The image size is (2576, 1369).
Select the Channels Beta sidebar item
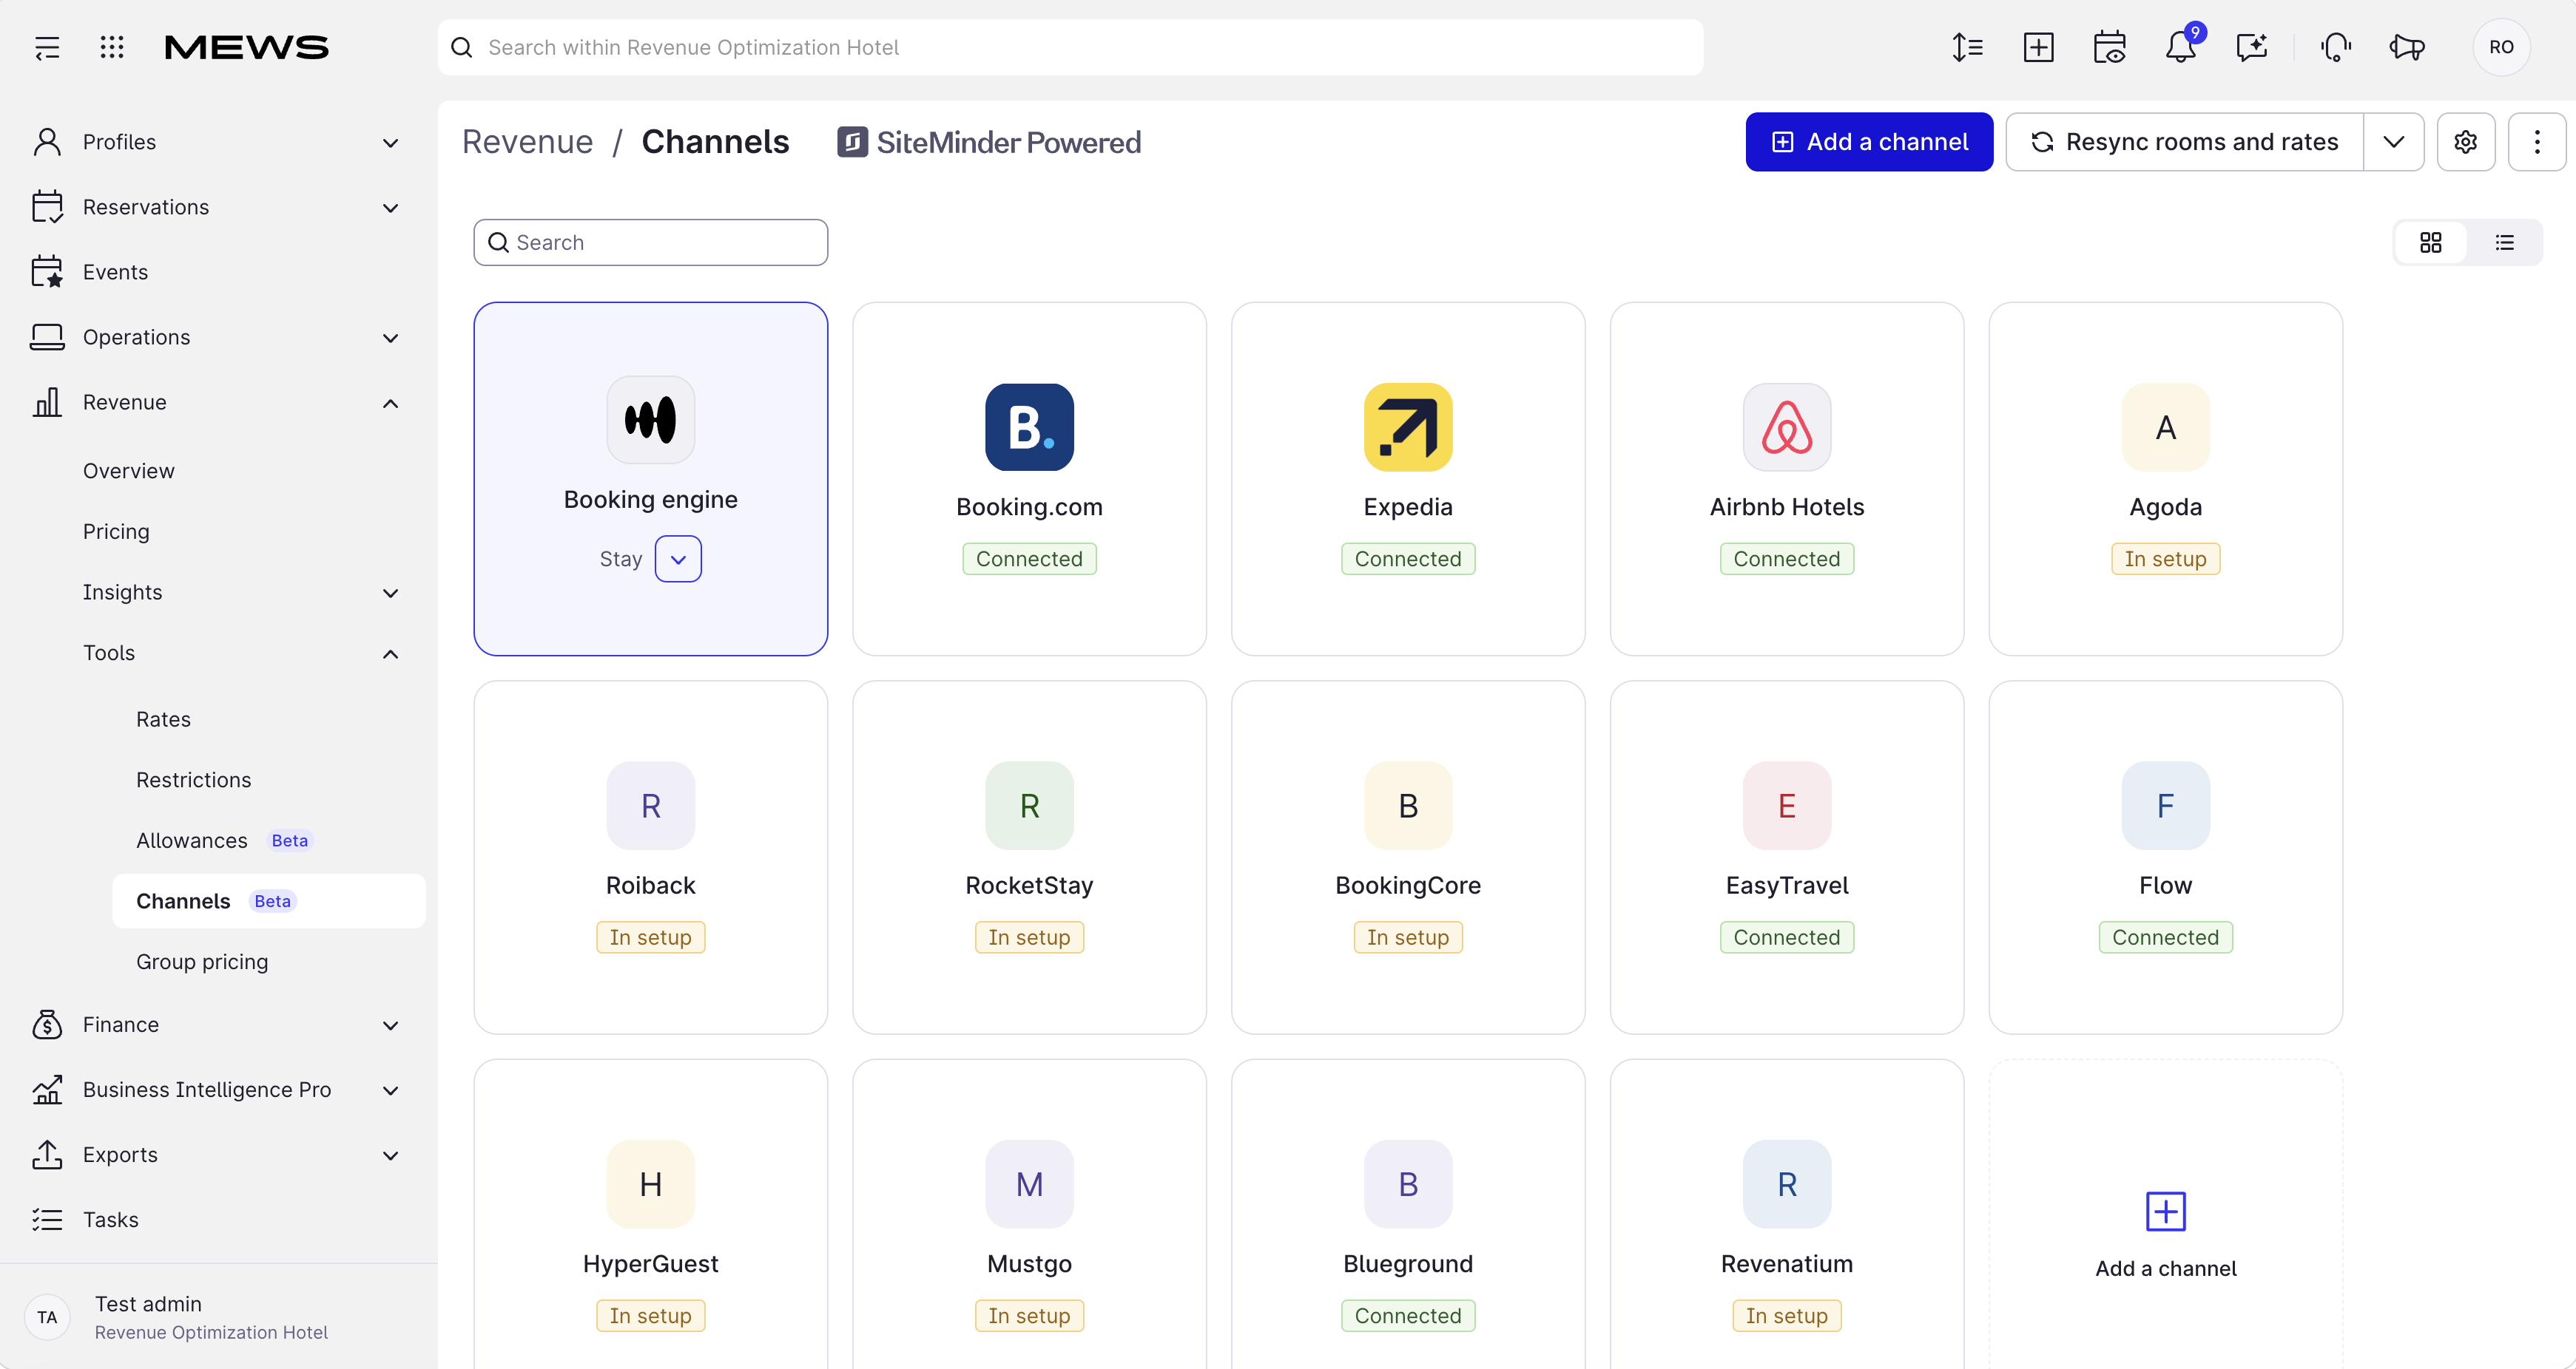coord(269,900)
